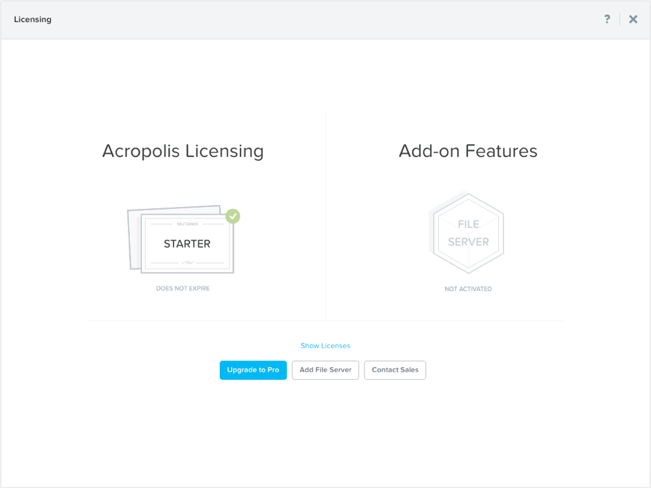
Task: Select the 'DOES NOT EXPIRE' text
Action: (x=183, y=288)
